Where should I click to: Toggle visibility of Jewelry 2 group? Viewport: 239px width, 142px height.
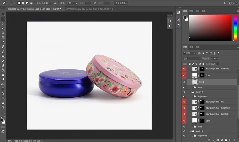(184, 92)
